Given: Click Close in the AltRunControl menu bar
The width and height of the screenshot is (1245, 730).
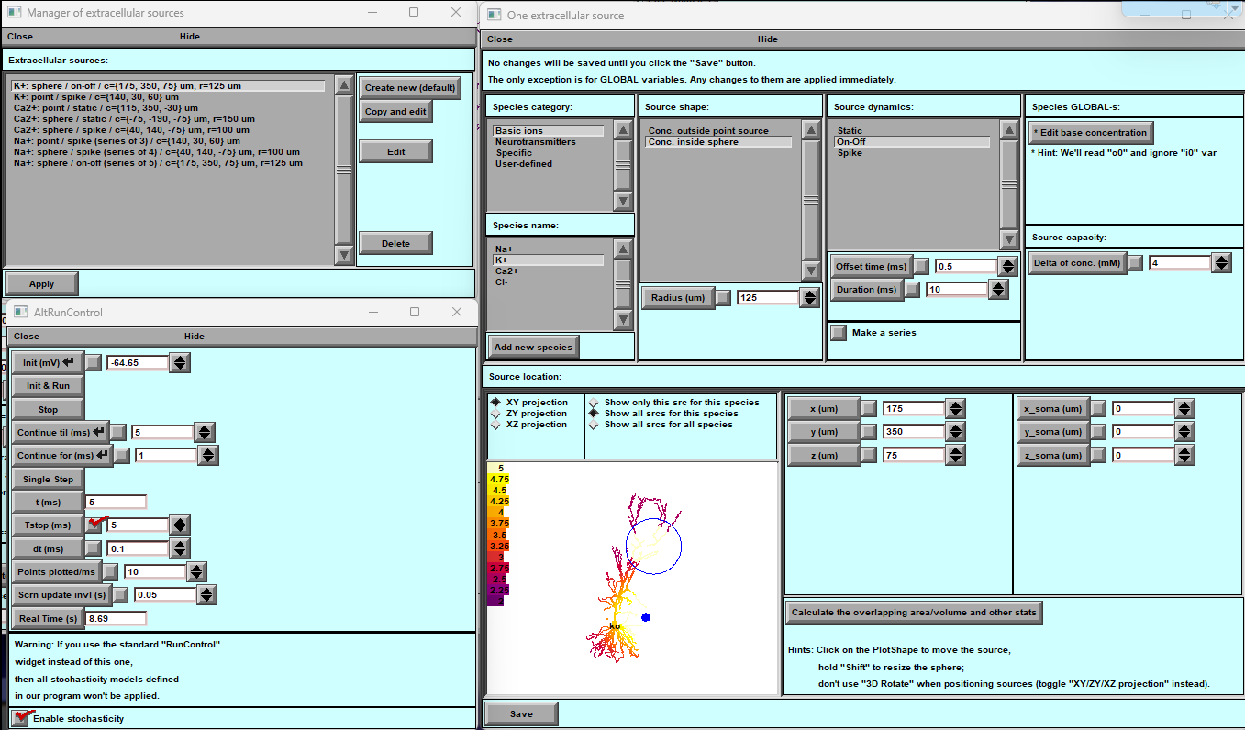Looking at the screenshot, I should coord(27,337).
